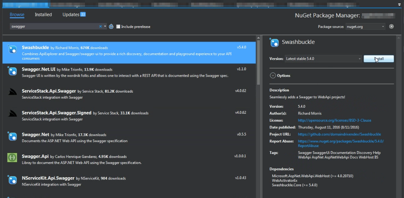Open the Package source dropdown
Screen dimensions: 404x198
(x=366, y=26)
